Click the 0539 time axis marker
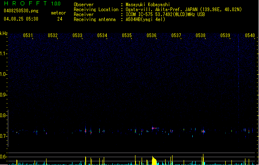Screen dimensions: 259x165 pyautogui.click(x=225, y=35)
